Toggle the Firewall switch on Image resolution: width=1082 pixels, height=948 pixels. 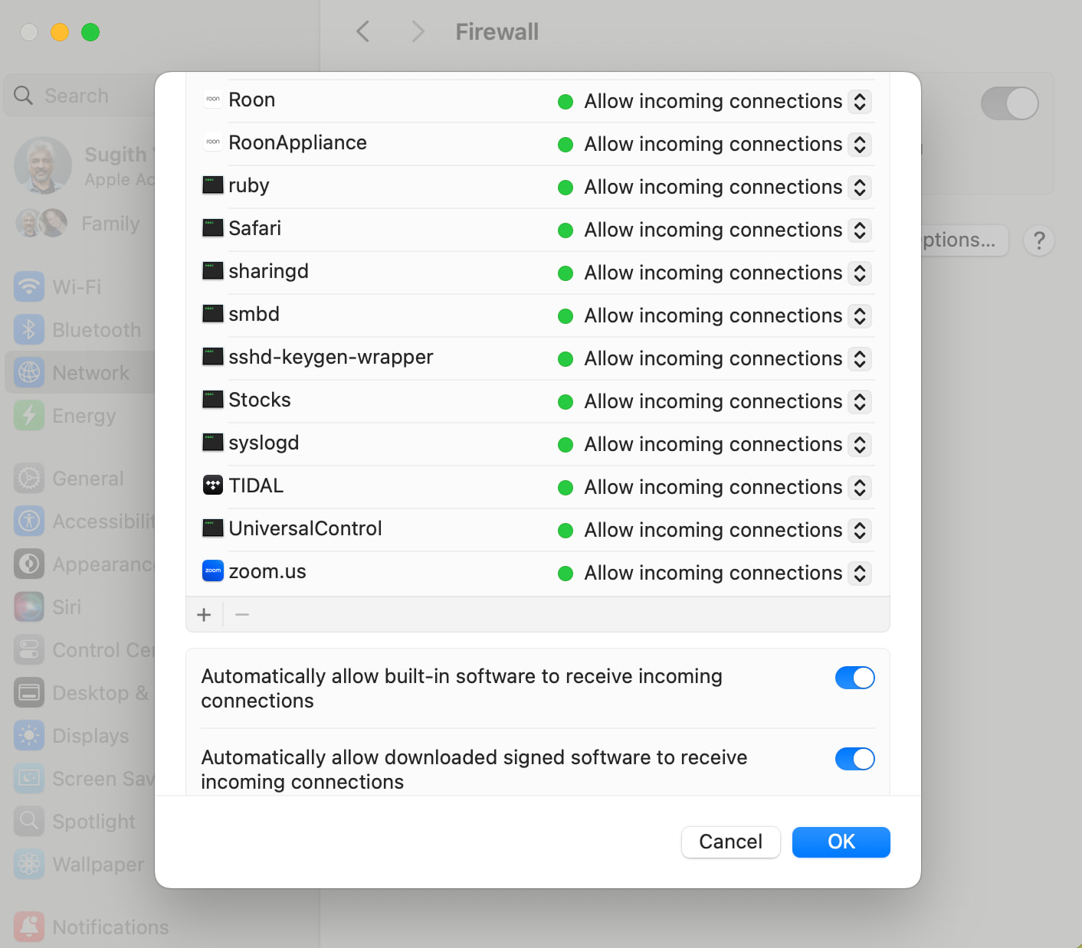[x=1009, y=103]
